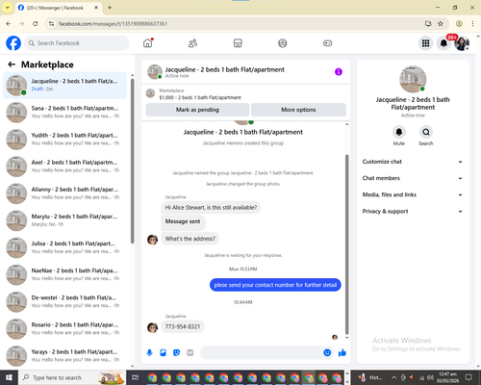Click the "plese send your contact number" message
This screenshot has width=481, height=385.
point(275,285)
